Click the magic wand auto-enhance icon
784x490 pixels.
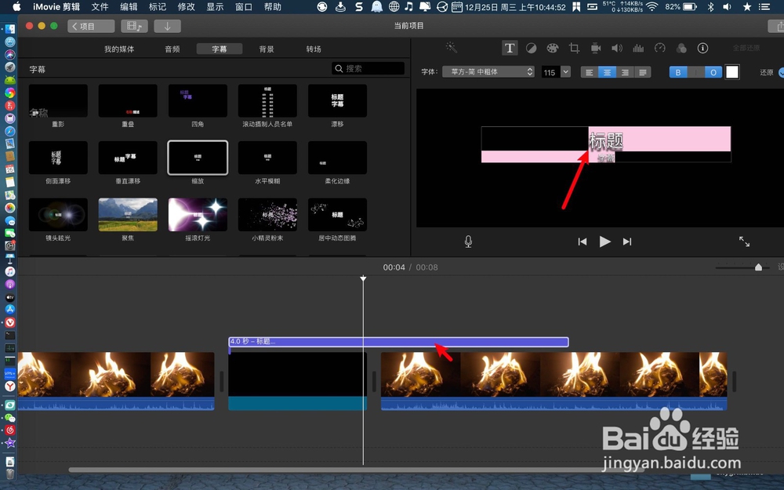tap(451, 48)
